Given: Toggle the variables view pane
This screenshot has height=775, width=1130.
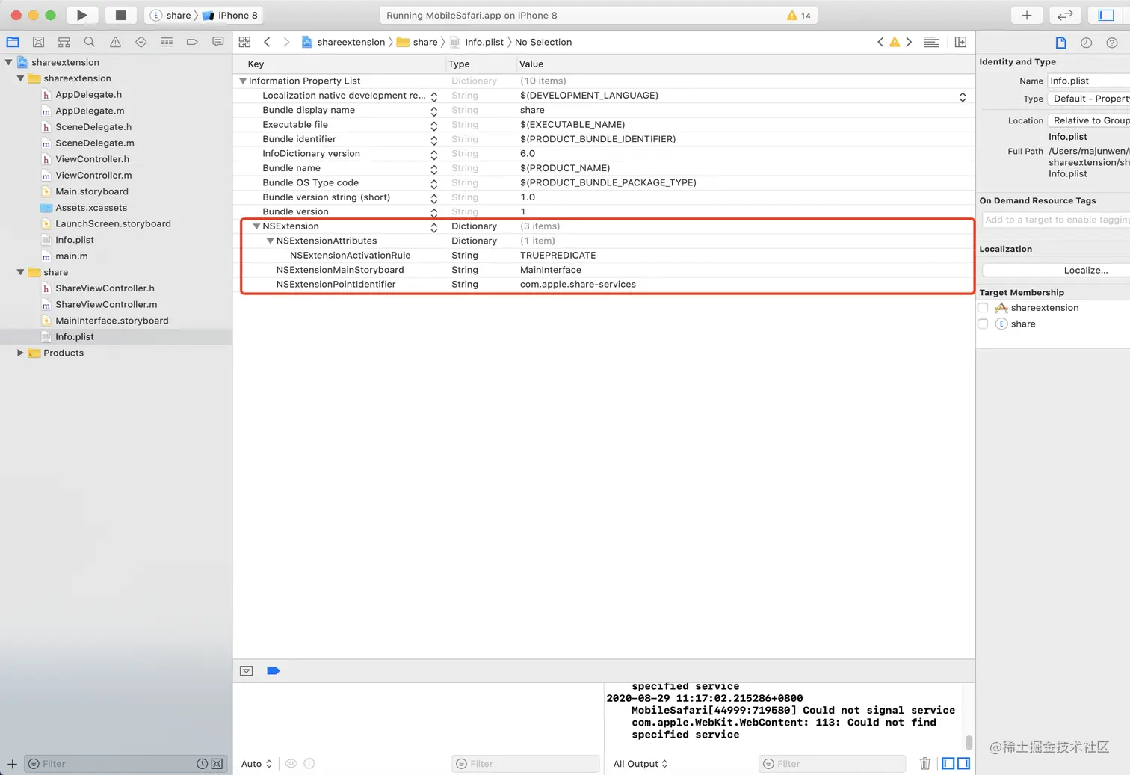Looking at the screenshot, I should coord(948,763).
